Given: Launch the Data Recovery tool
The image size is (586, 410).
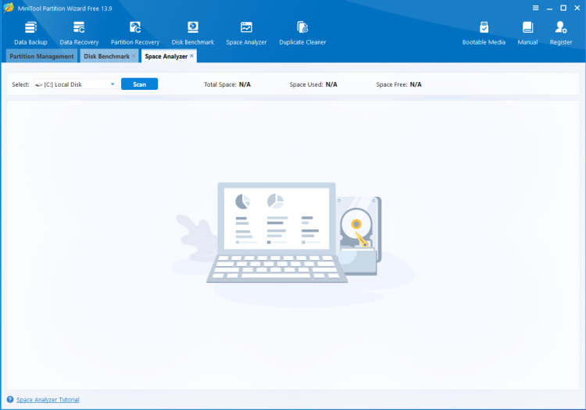Looking at the screenshot, I should 79,33.
